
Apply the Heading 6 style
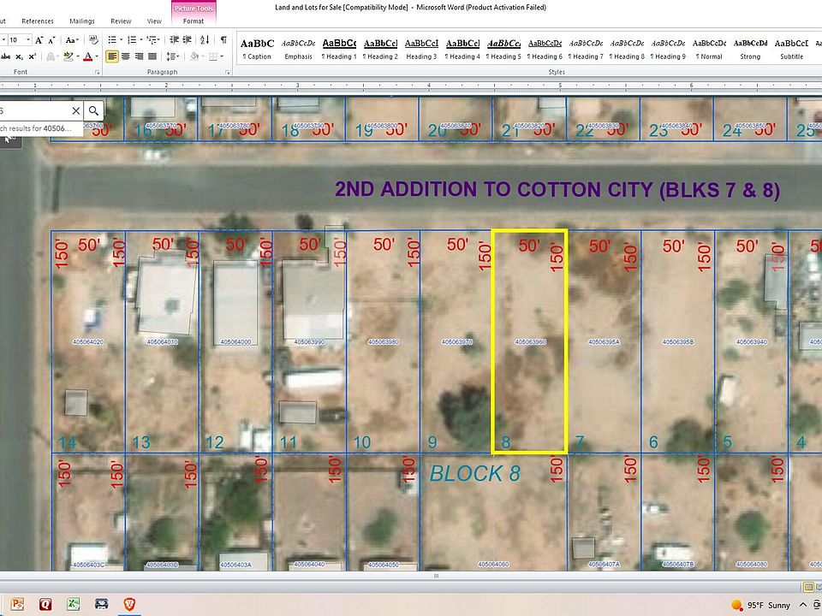click(x=545, y=50)
